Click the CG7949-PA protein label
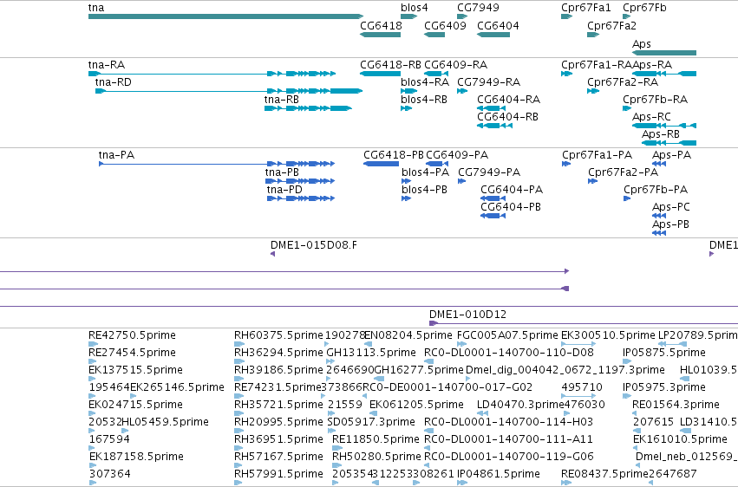 click(489, 172)
